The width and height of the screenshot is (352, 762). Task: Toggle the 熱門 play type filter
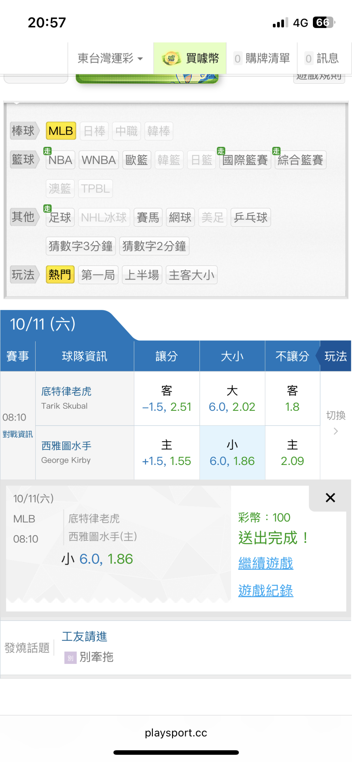[x=60, y=275]
